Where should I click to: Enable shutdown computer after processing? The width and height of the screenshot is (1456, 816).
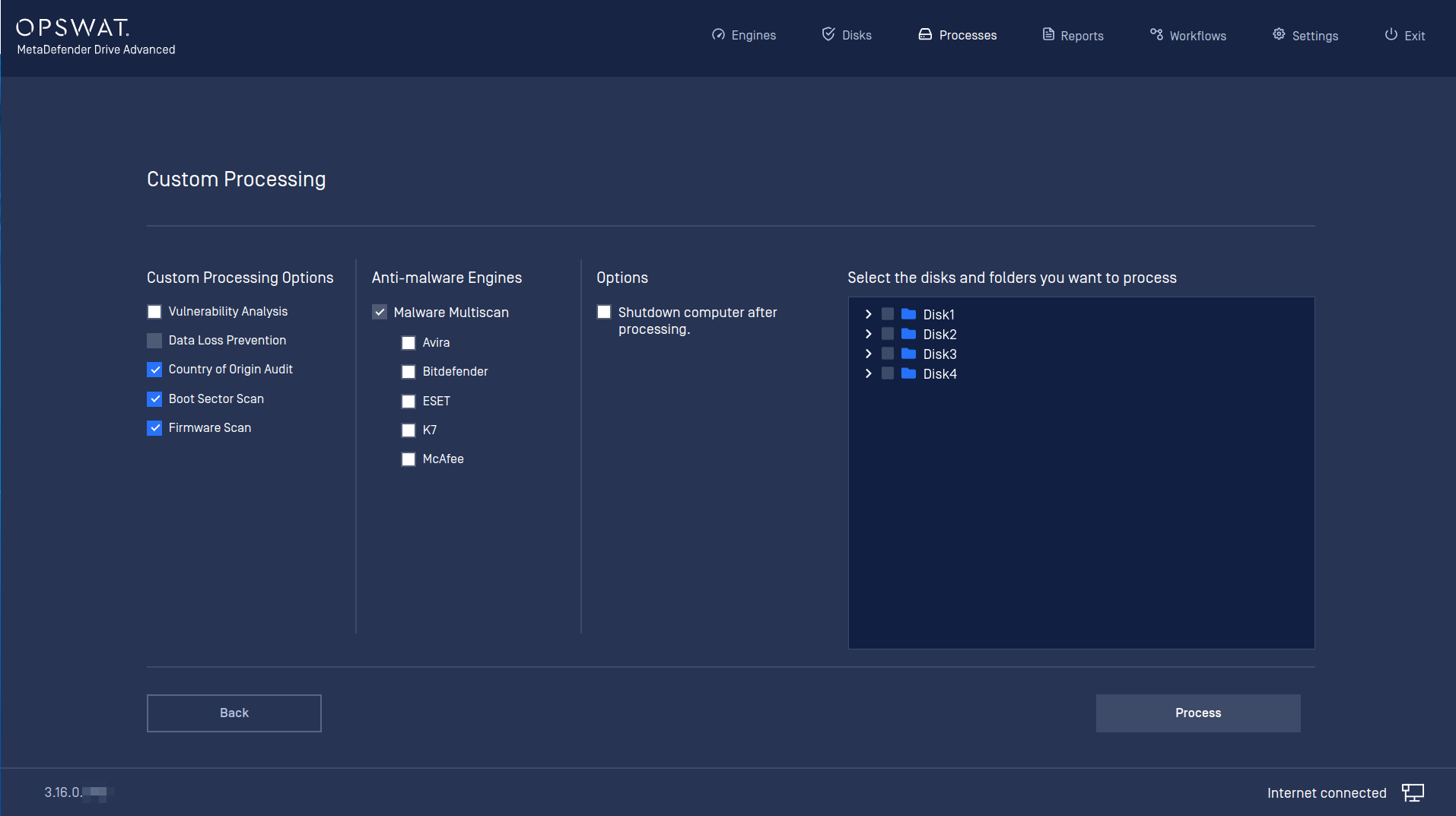point(604,312)
